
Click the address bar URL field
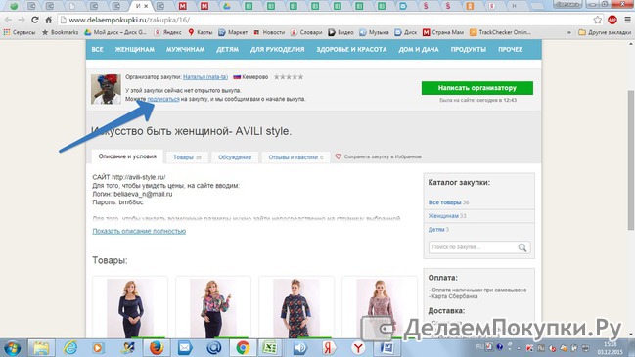pyautogui.click(x=324, y=20)
